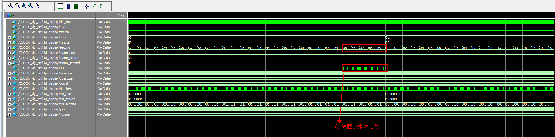This screenshot has width=555, height=137.
Task: Click the signal icon beside switch
Action: (14, 32)
